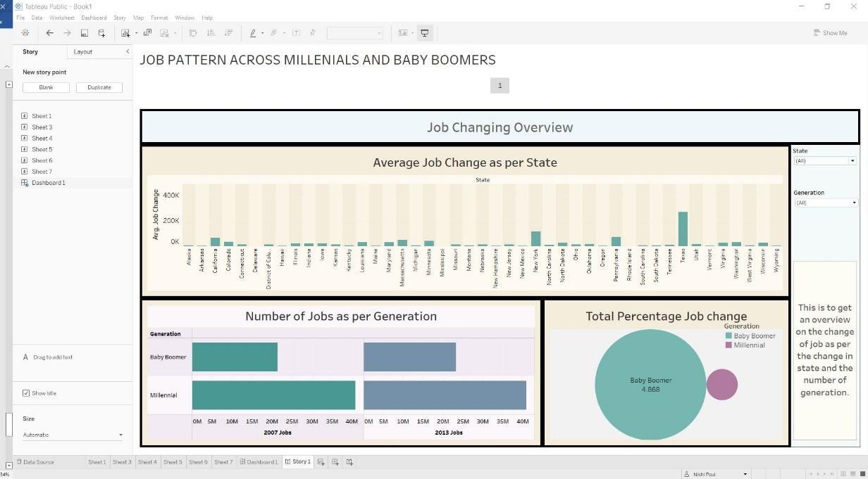Toggle the Show title checkbox
The image size is (868, 479).
26,392
